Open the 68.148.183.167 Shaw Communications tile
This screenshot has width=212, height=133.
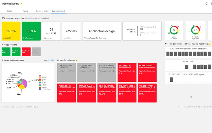pos(147,72)
